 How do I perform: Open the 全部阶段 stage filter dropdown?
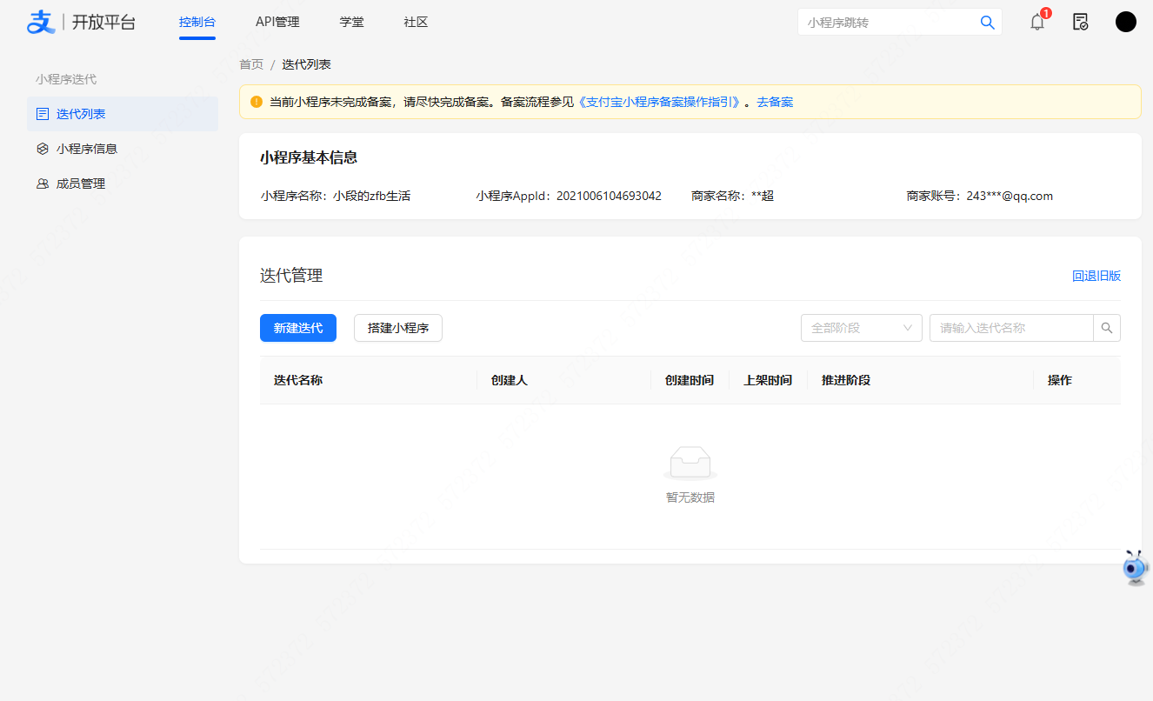point(856,328)
